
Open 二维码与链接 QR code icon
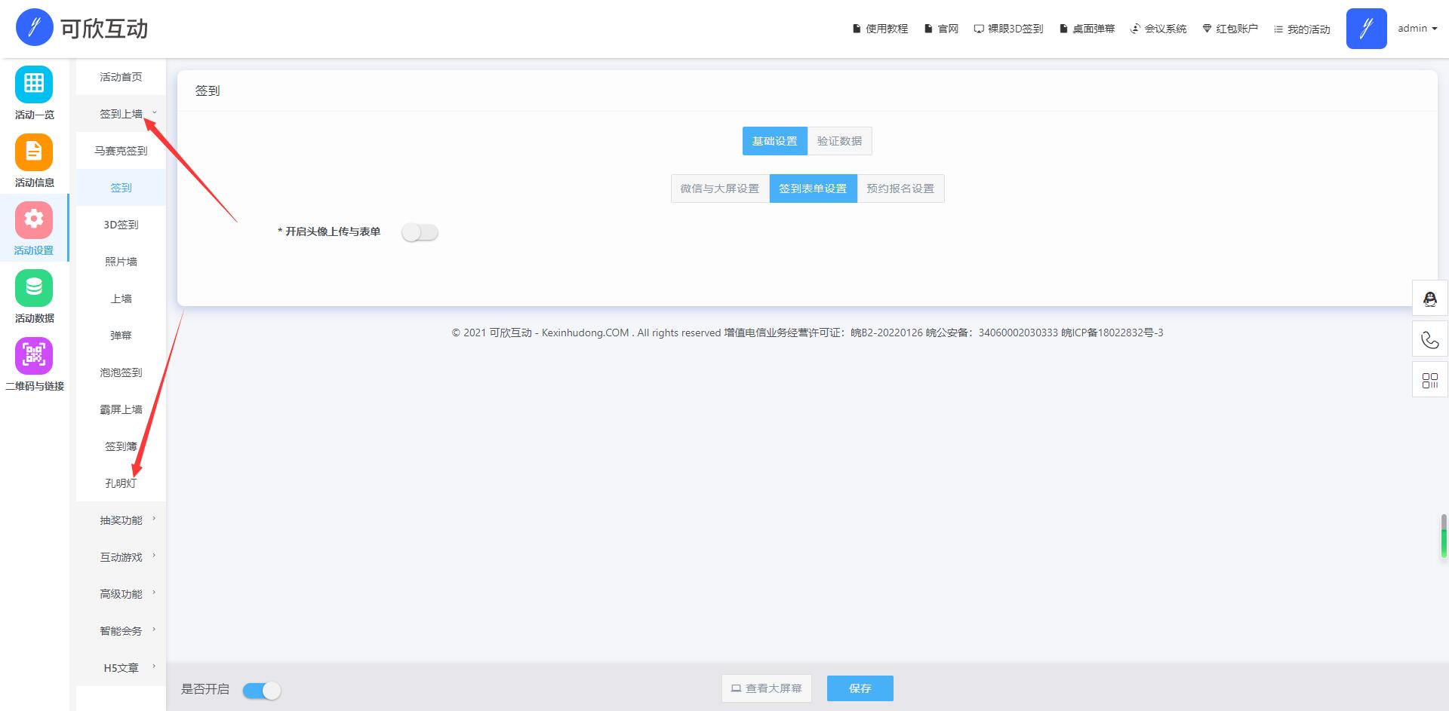(x=34, y=355)
